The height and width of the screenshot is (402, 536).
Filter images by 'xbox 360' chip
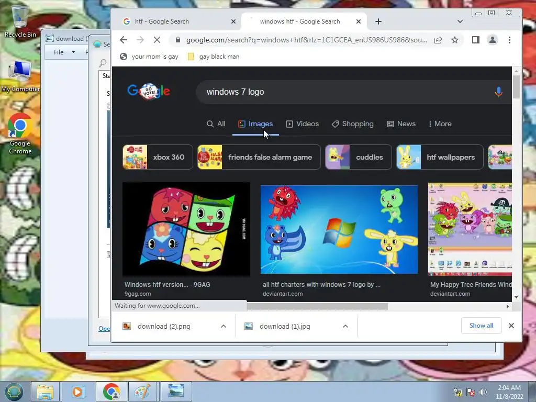(158, 157)
